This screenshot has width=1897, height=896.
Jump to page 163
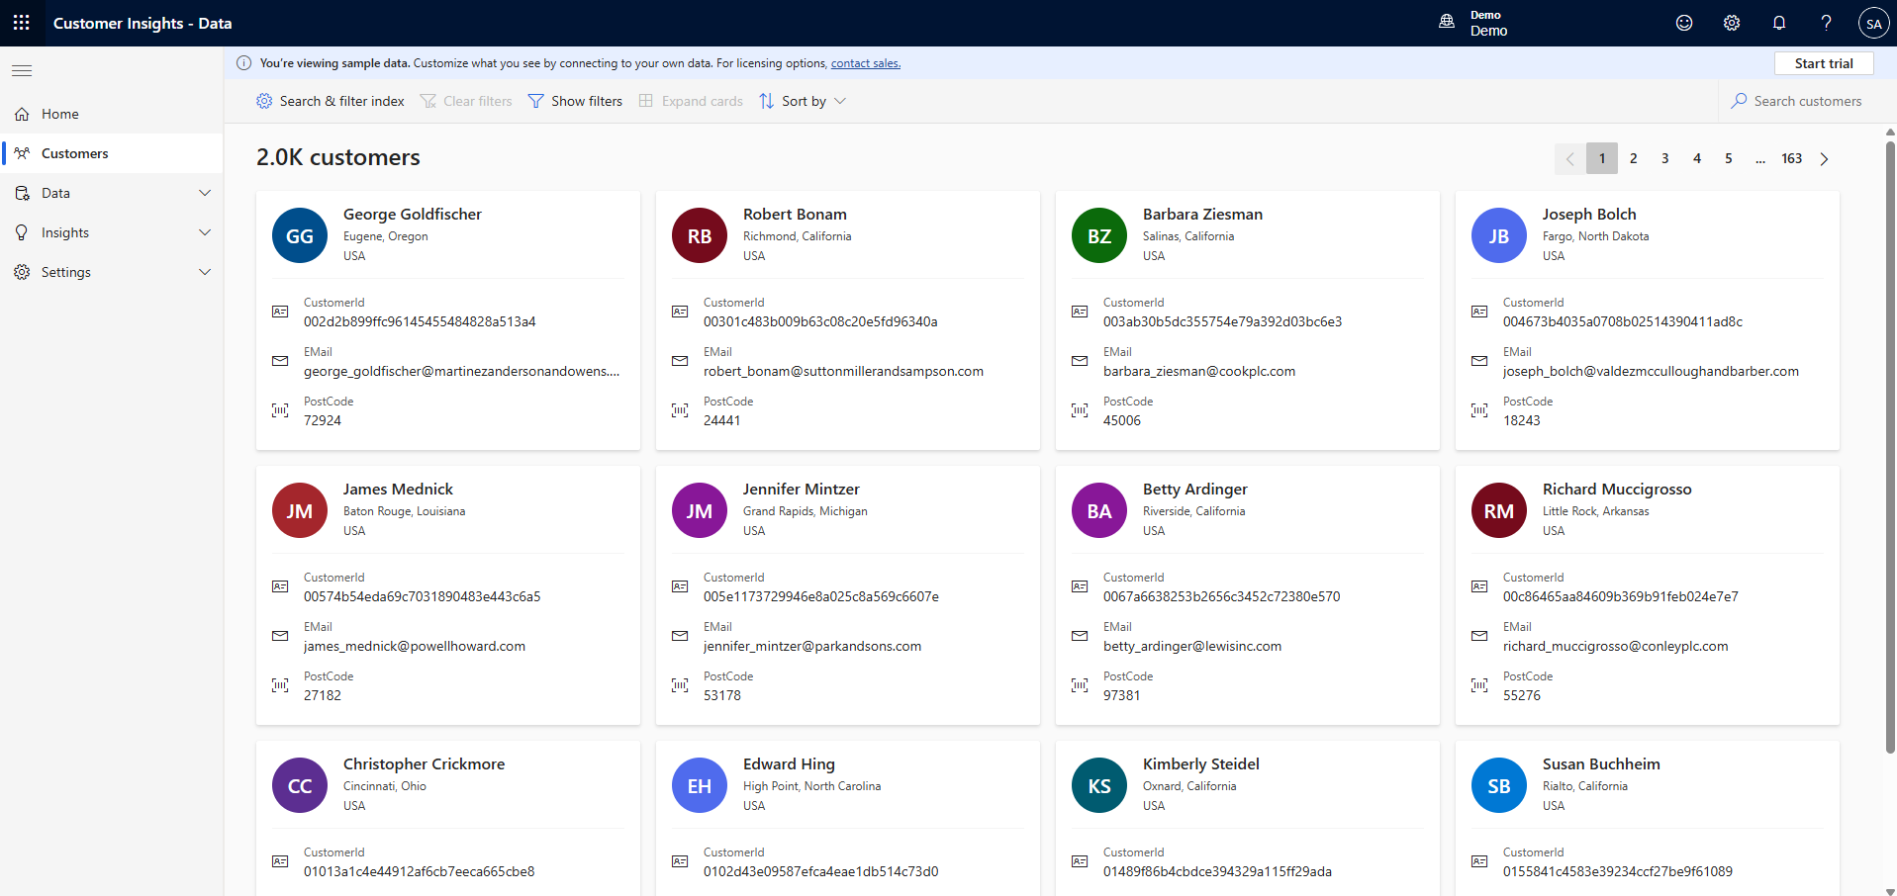pos(1792,158)
